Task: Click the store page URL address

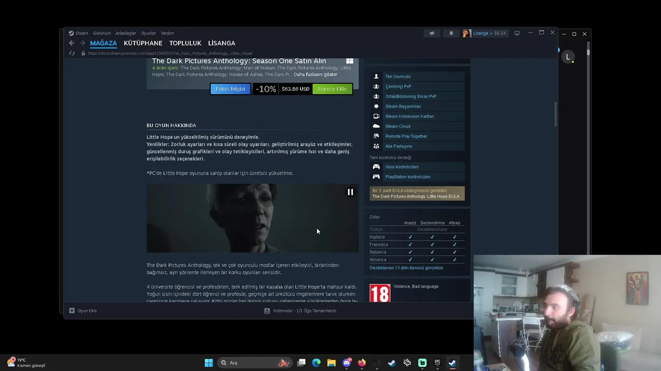Action: [170, 53]
